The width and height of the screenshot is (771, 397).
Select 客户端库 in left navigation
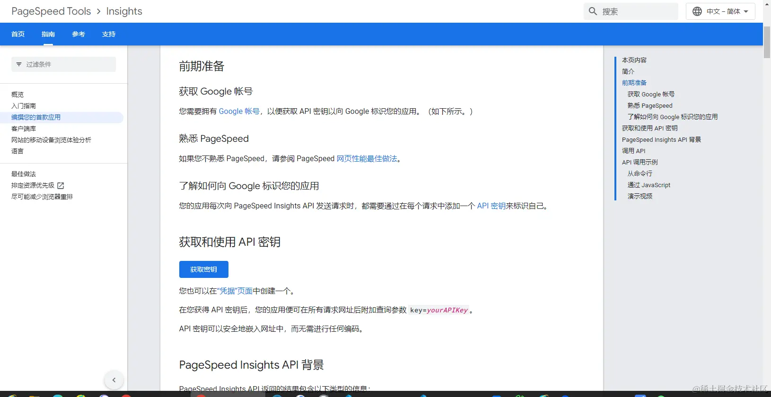click(24, 129)
